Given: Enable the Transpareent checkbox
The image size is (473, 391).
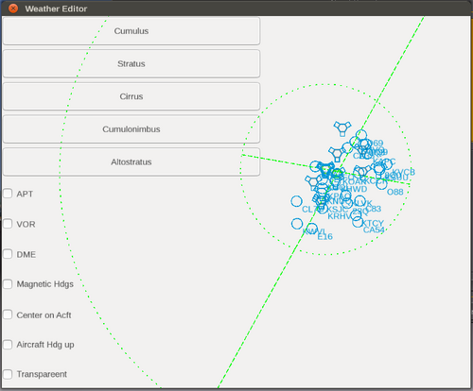Looking at the screenshot, I should pyautogui.click(x=8, y=374).
